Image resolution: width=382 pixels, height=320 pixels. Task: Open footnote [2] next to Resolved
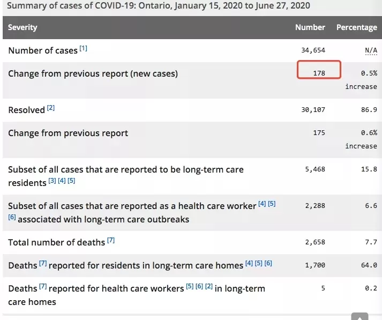pyautogui.click(x=51, y=108)
